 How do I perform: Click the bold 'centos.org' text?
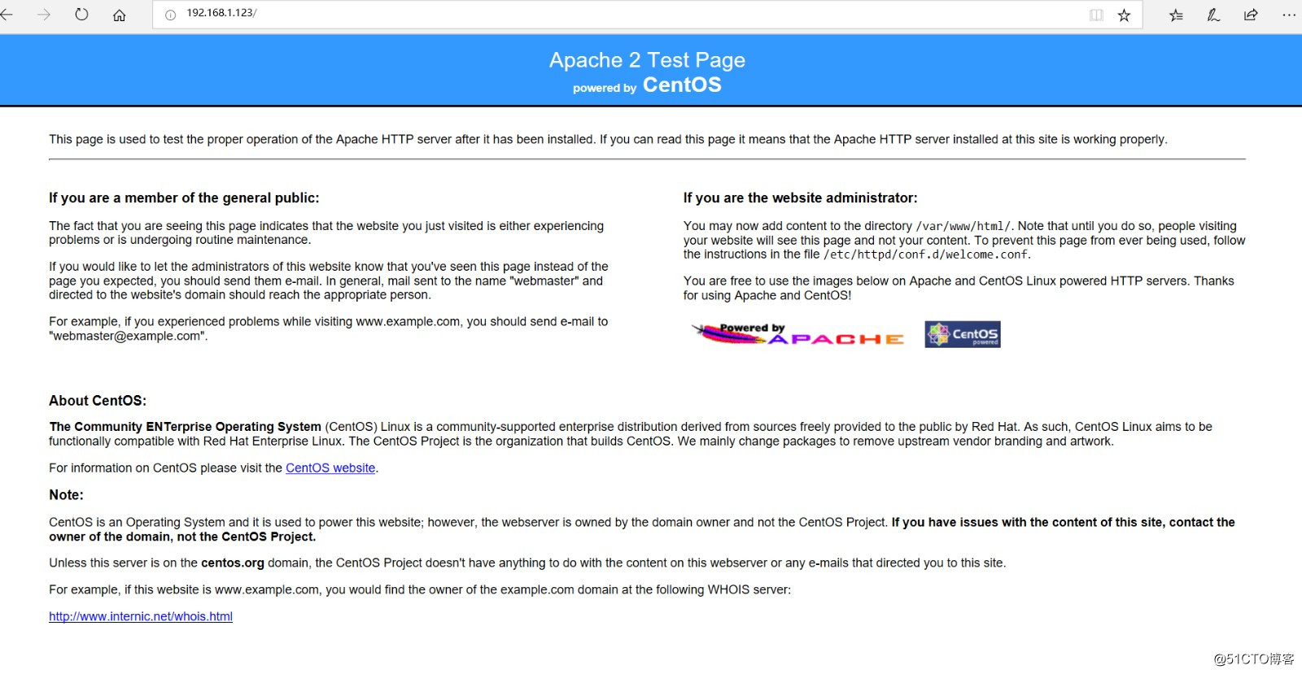(x=233, y=563)
